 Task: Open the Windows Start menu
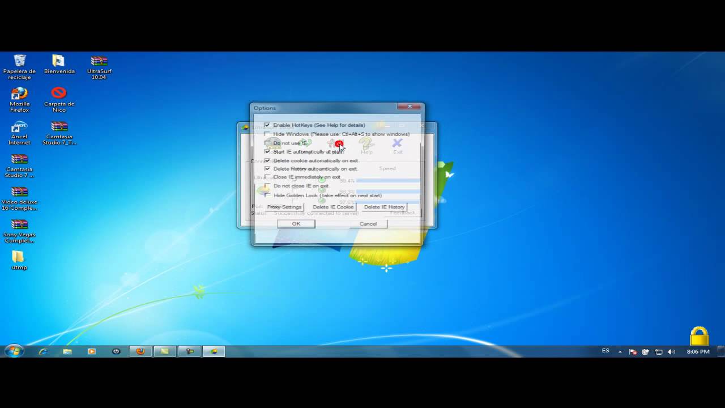pos(14,351)
